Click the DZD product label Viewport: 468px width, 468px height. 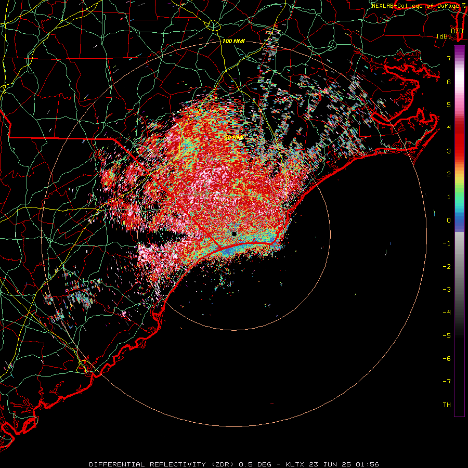coord(457,31)
